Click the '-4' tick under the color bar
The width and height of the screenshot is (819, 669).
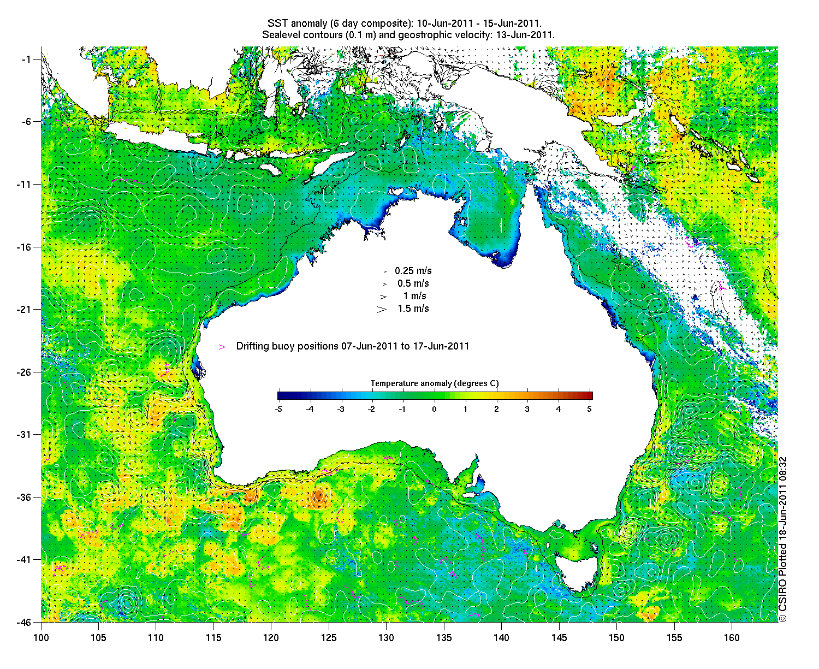tap(310, 408)
